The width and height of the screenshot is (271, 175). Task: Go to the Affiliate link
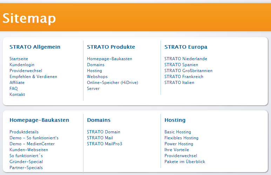17,83
